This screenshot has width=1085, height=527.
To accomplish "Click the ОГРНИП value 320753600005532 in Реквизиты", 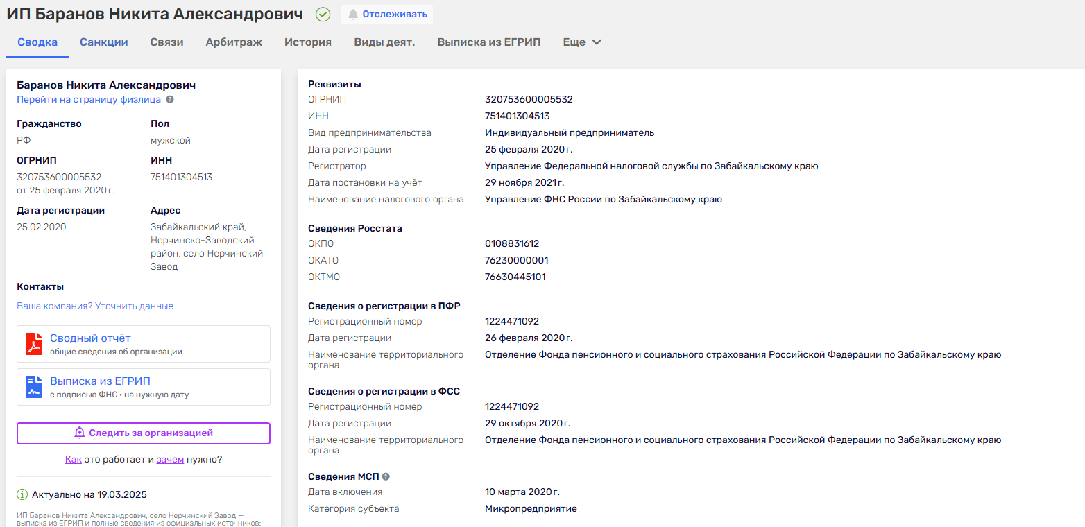I will click(x=529, y=100).
